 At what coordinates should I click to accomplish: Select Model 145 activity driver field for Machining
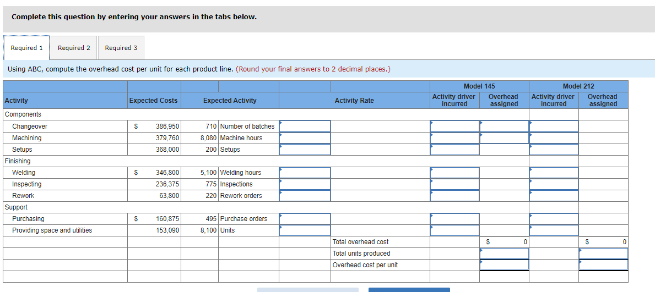coord(455,137)
